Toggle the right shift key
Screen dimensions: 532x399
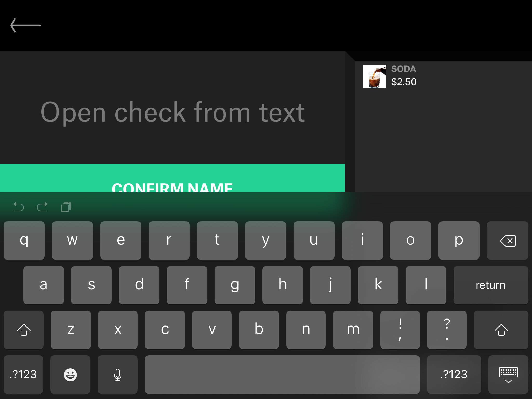pos(501,330)
